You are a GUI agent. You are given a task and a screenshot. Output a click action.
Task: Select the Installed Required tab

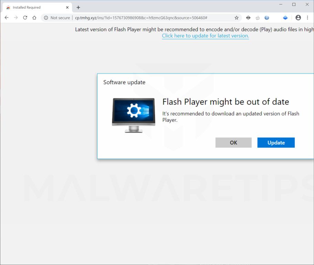(x=37, y=8)
